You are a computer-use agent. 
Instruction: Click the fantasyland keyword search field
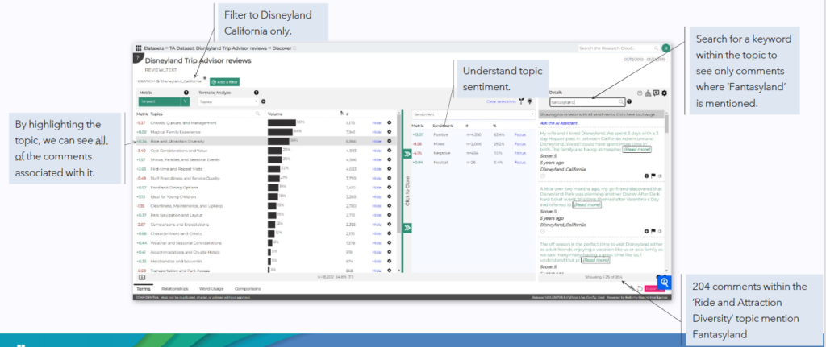587,102
